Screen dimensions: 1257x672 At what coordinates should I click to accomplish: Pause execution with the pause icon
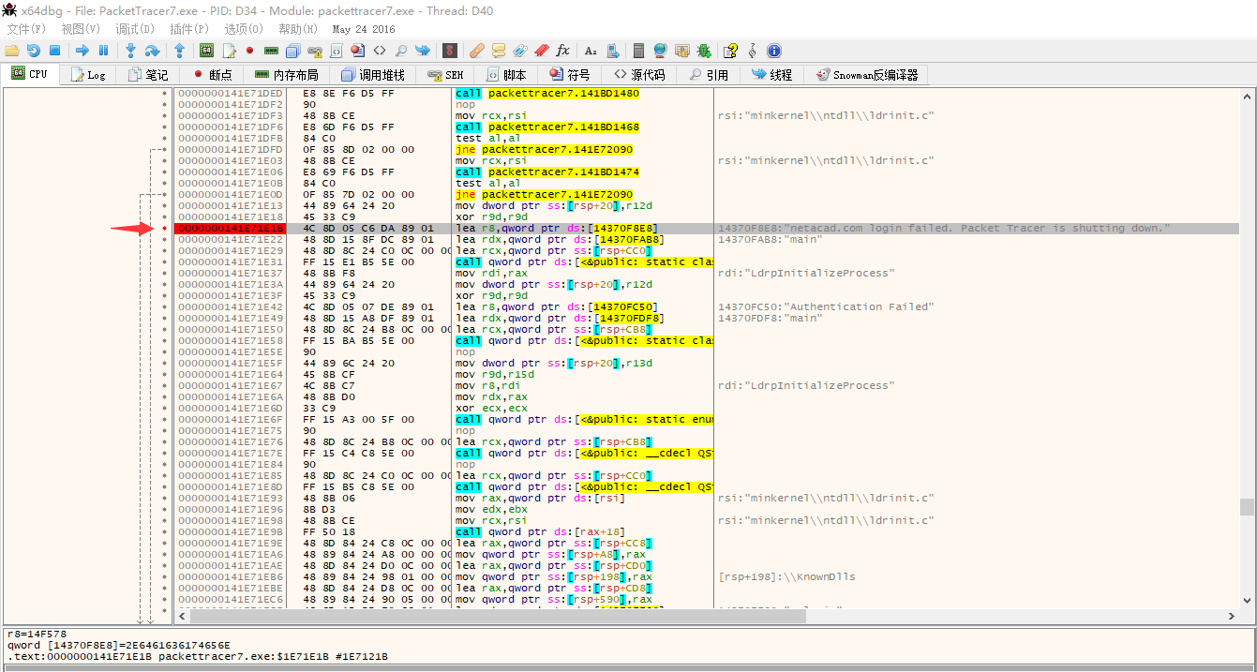(x=103, y=51)
